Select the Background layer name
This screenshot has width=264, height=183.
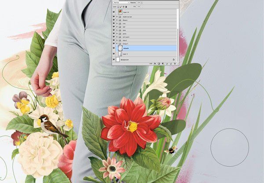[x=125, y=60]
